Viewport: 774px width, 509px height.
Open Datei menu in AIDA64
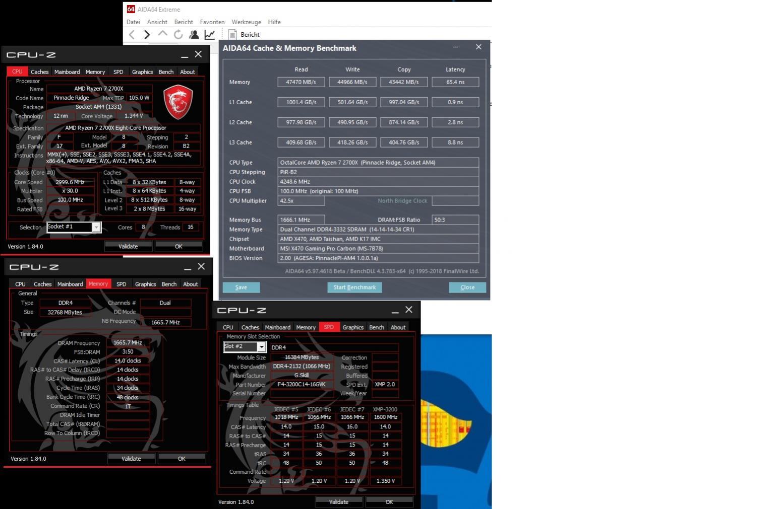click(133, 22)
